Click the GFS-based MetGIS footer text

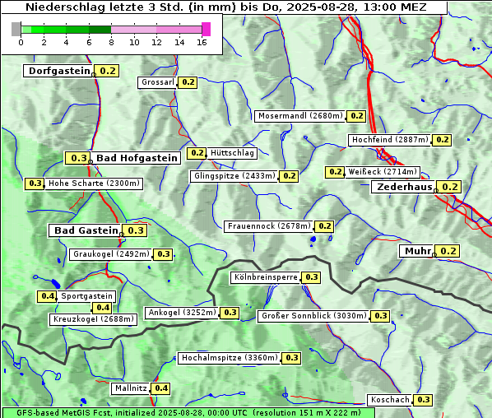(188, 413)
